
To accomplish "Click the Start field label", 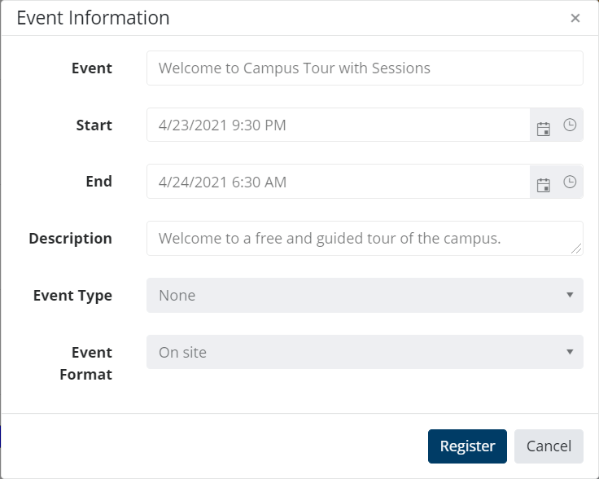I will (x=94, y=125).
